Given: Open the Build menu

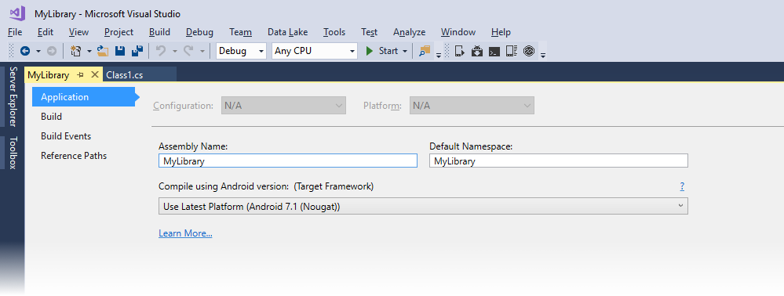Looking at the screenshot, I should coord(159,32).
